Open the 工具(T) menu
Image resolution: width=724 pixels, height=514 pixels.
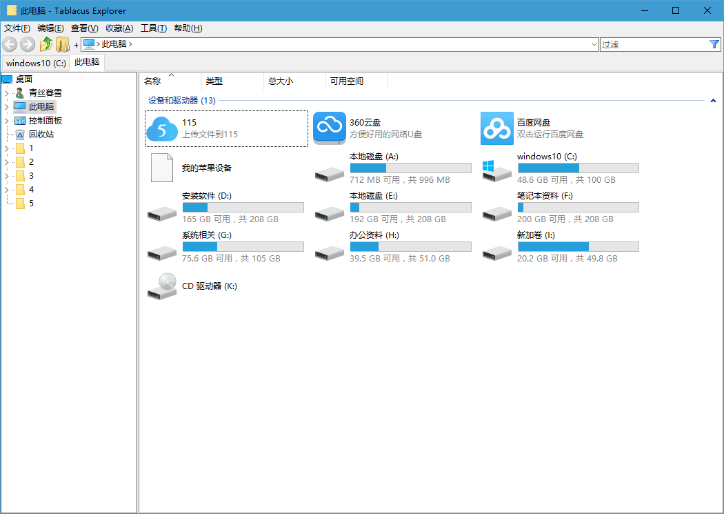click(x=153, y=28)
